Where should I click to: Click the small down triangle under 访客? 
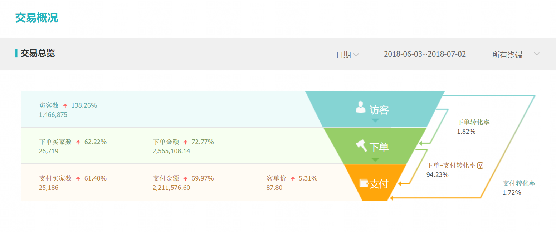coord(375,120)
